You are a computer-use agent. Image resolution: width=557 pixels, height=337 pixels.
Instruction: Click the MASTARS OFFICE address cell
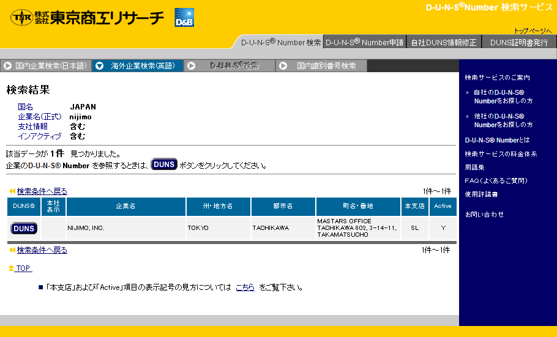357,228
